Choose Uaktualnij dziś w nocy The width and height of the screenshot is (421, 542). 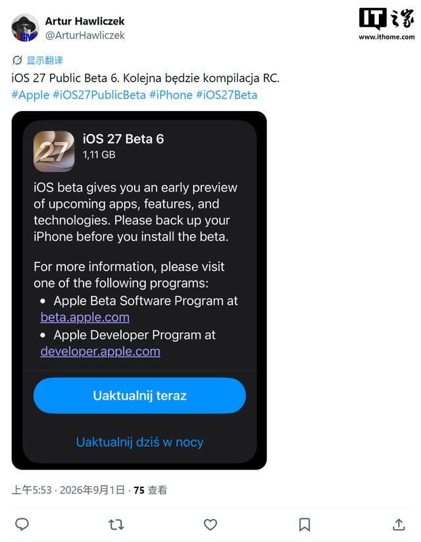139,442
